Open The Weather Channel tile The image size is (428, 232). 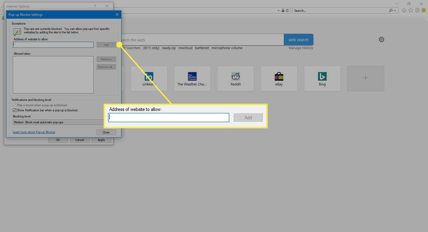coord(192,78)
